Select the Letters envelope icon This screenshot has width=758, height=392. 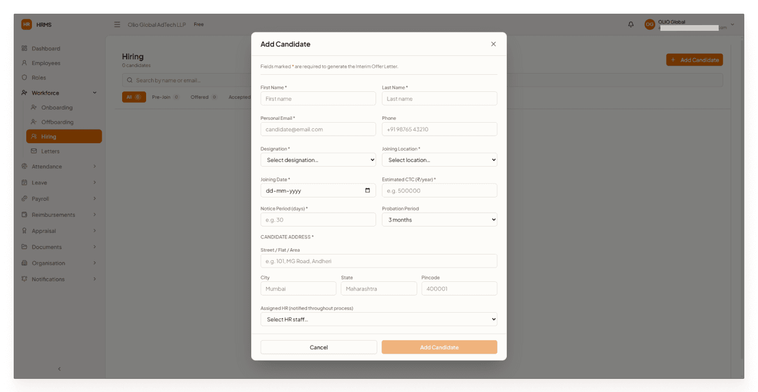point(34,151)
